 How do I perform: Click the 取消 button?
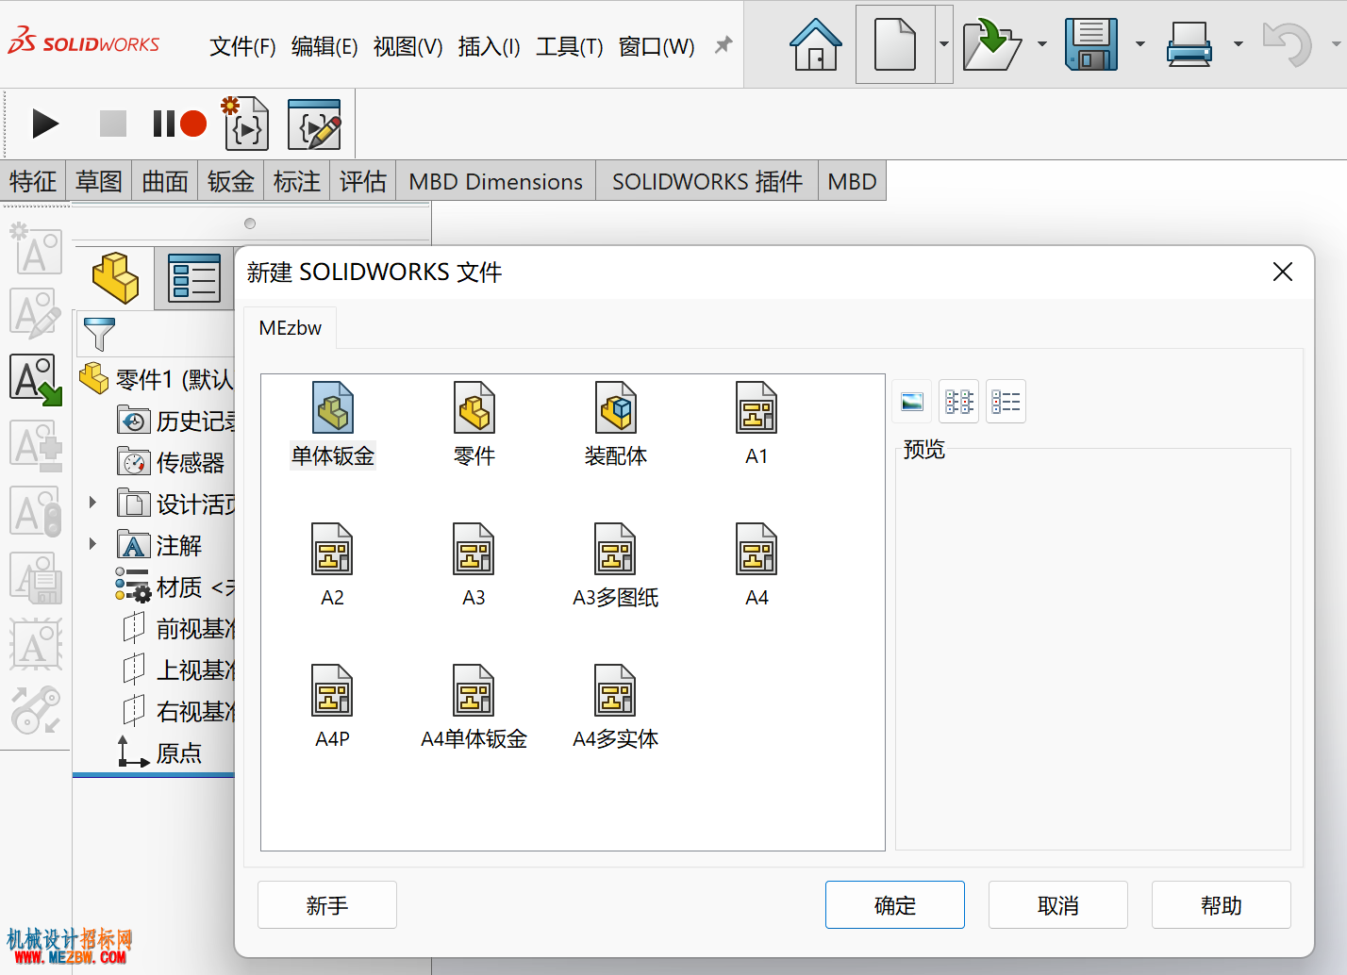1058,905
